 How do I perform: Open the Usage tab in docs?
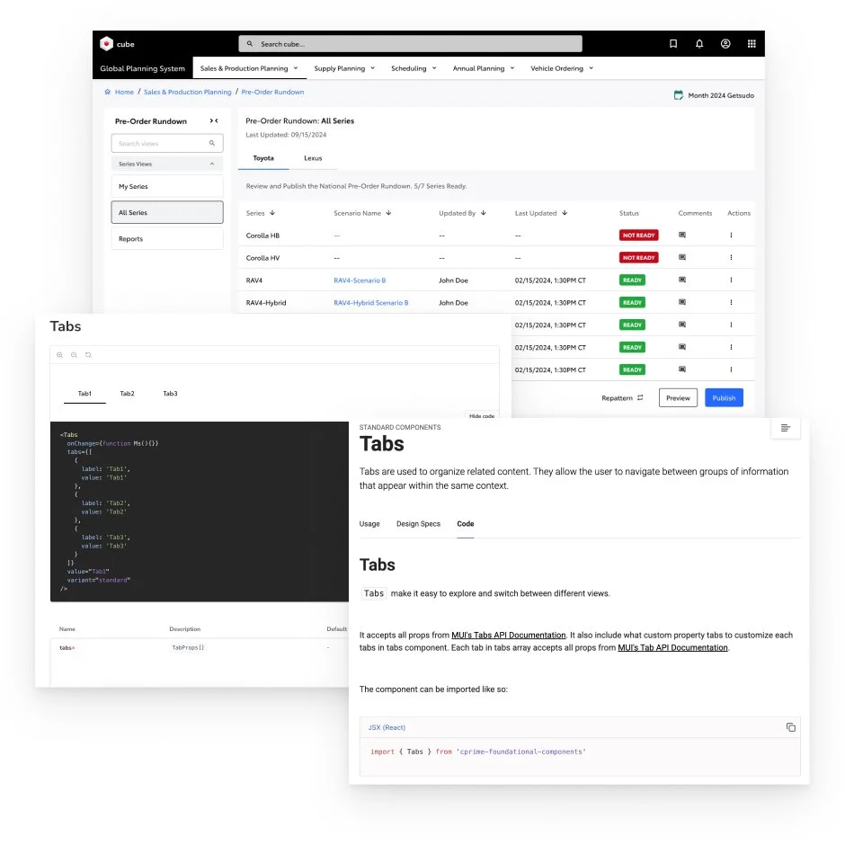pos(369,524)
